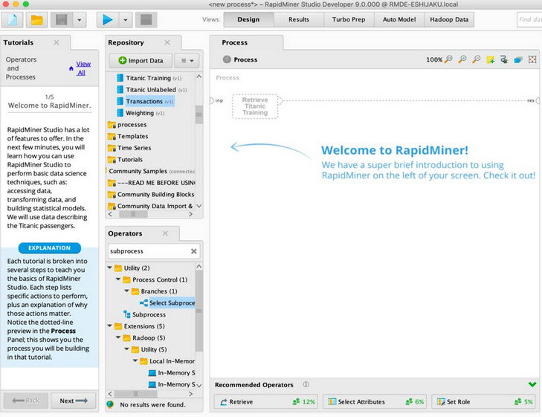The width and height of the screenshot is (542, 417).
Task: Open the save options dropdown arrow
Action: point(79,19)
